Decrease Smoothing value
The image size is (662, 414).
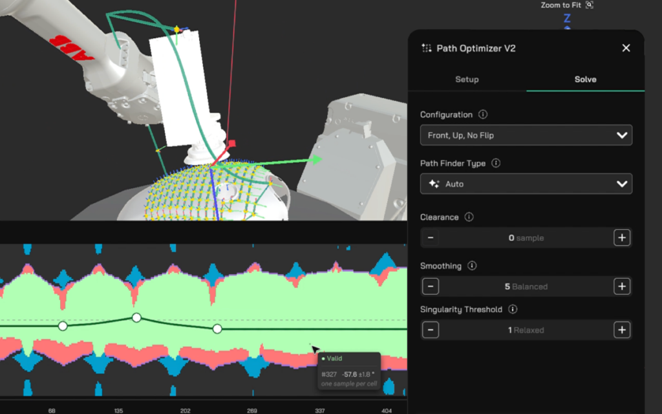(x=430, y=287)
